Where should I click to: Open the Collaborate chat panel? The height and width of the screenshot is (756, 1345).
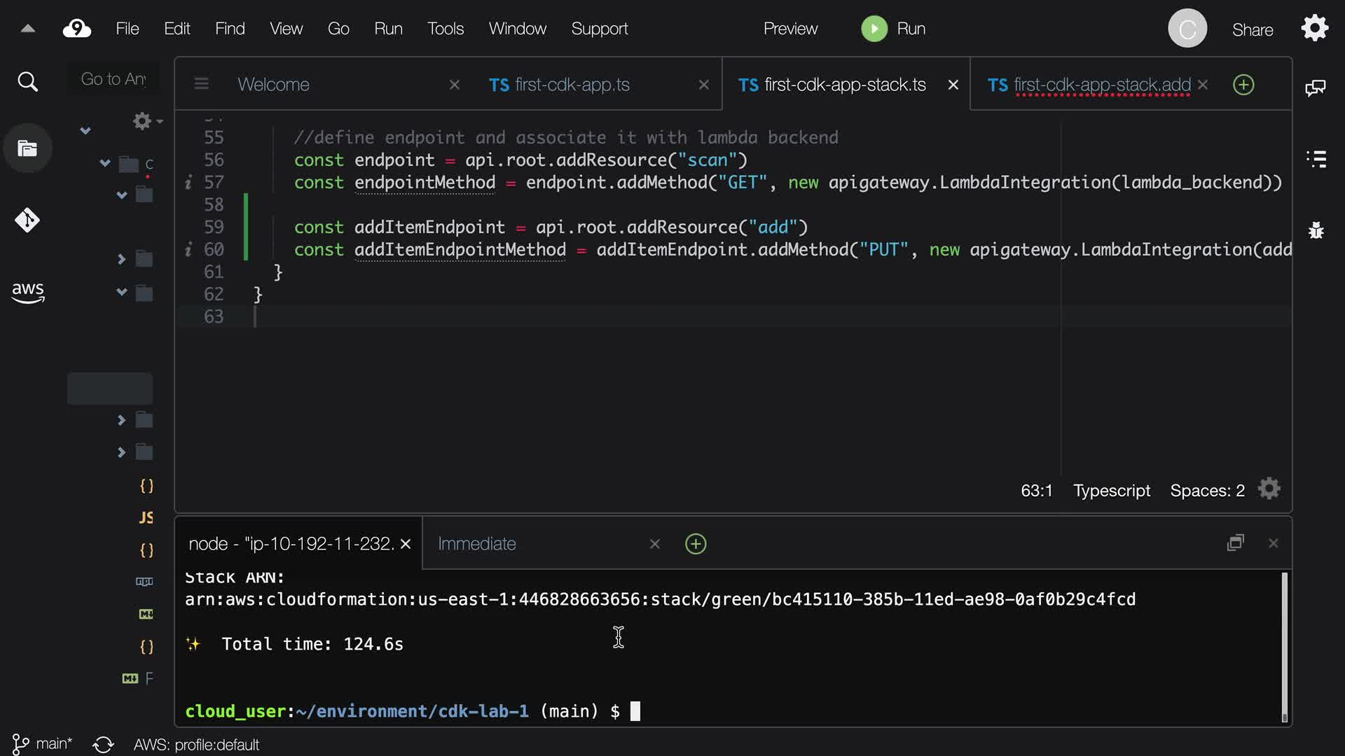(1315, 87)
